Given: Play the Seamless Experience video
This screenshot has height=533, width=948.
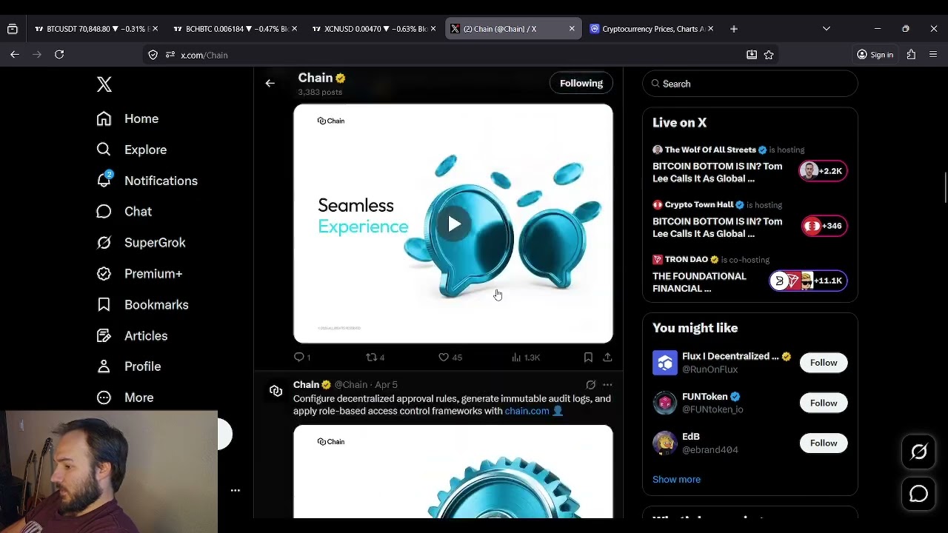Looking at the screenshot, I should 454,224.
